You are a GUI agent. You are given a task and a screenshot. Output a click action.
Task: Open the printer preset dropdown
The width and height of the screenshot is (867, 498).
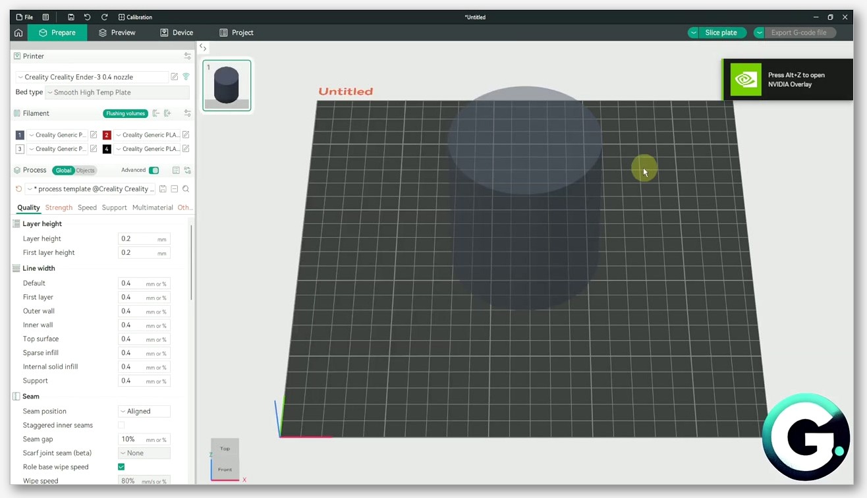point(92,77)
